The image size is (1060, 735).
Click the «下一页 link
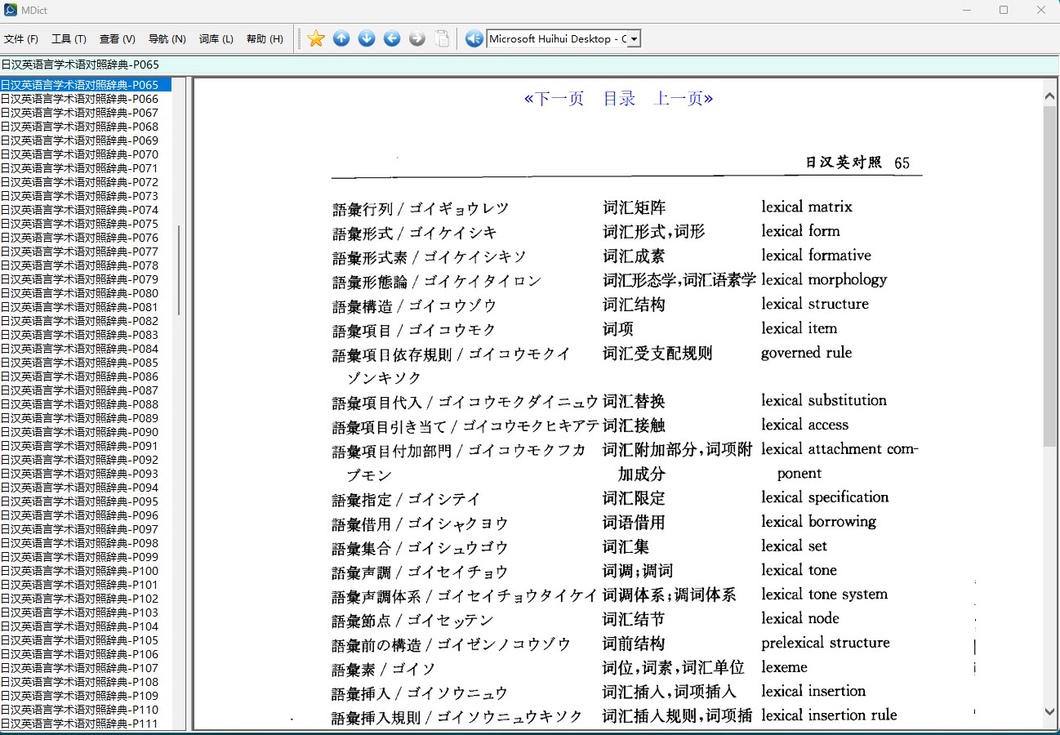[x=554, y=99]
